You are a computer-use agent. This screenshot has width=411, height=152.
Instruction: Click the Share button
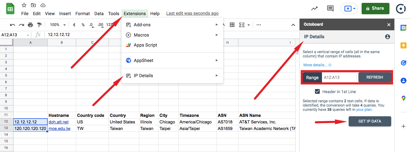(375, 9)
